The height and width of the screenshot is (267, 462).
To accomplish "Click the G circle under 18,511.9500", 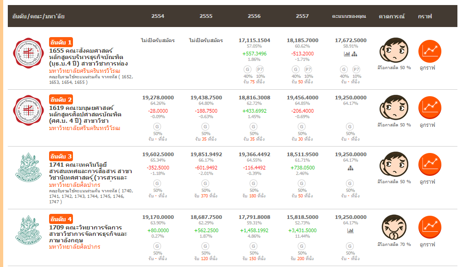I will pyautogui.click(x=302, y=184).
